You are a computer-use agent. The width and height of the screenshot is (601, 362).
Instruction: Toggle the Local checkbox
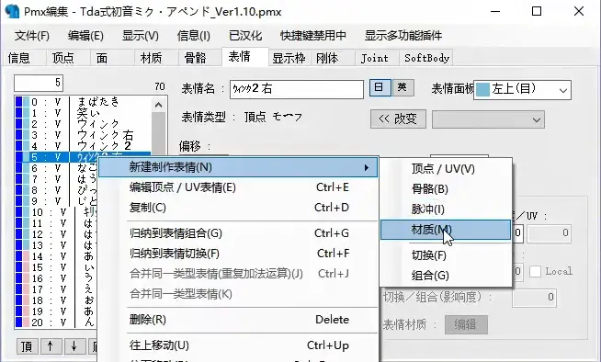[536, 271]
